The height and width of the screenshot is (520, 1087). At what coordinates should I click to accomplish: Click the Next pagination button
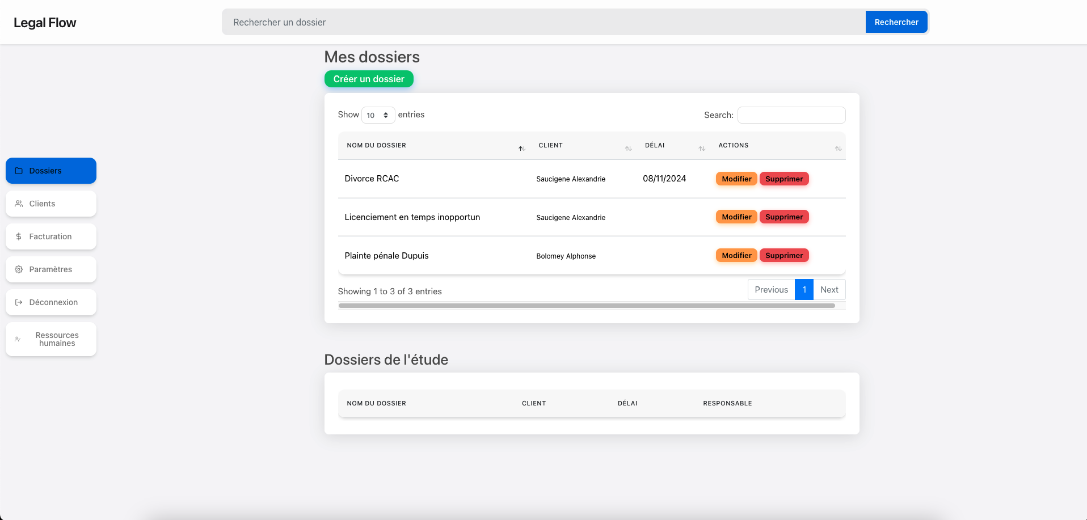[829, 290]
